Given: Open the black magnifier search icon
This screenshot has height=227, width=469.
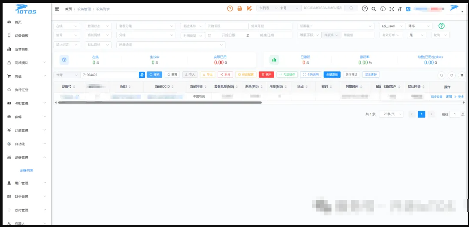Looking at the screenshot, I should tap(374, 9).
